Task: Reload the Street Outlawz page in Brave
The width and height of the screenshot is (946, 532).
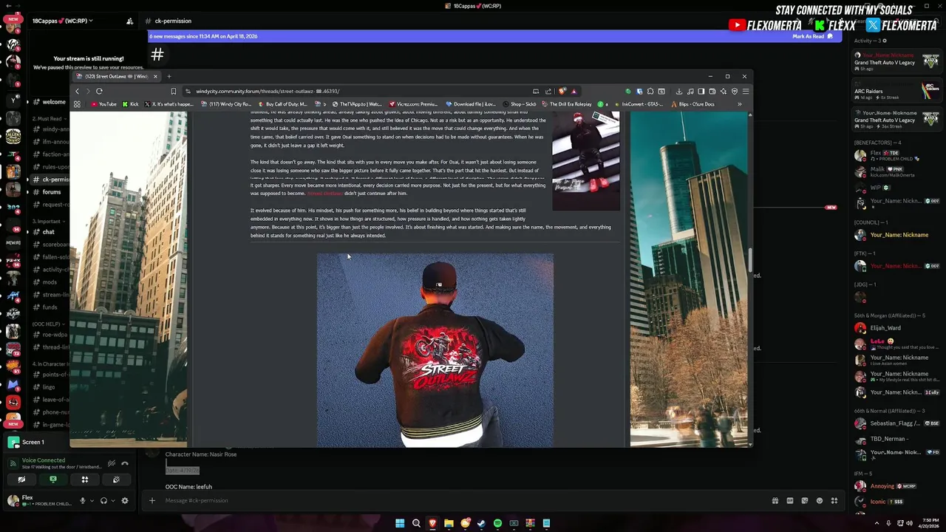Action: point(99,91)
